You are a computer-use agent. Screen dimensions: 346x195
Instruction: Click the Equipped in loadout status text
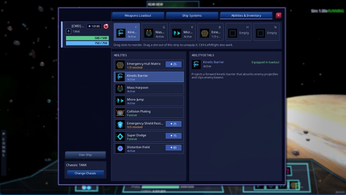265,62
